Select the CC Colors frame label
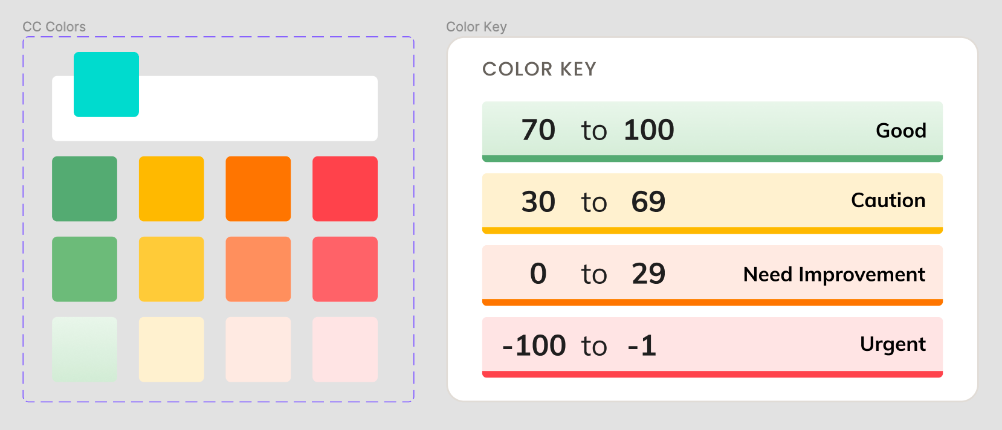 tap(54, 27)
